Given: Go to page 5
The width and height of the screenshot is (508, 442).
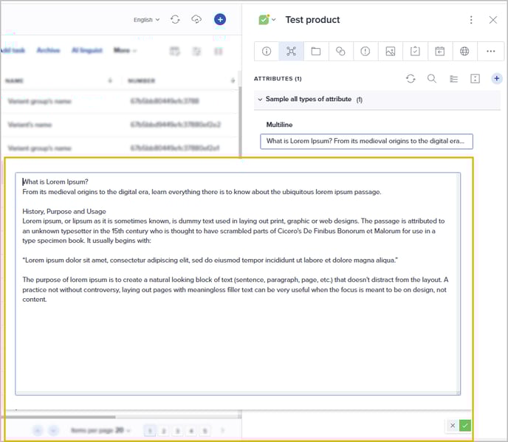Looking at the screenshot, I should click(x=205, y=431).
